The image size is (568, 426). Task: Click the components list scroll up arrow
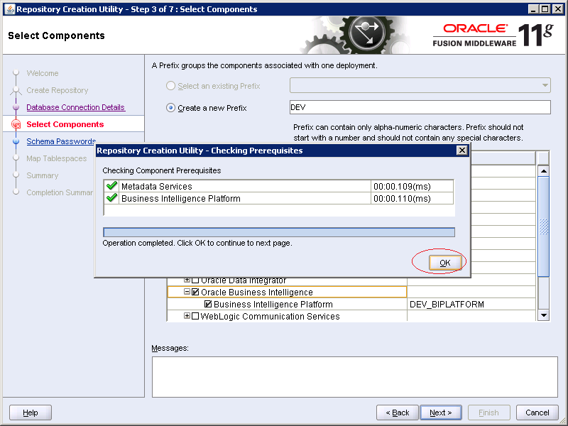tap(544, 170)
